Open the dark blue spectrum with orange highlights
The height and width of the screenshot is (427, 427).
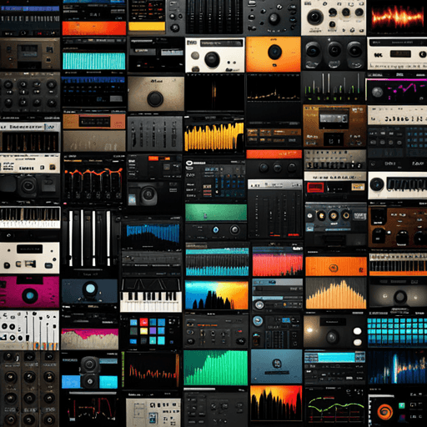tap(397, 368)
